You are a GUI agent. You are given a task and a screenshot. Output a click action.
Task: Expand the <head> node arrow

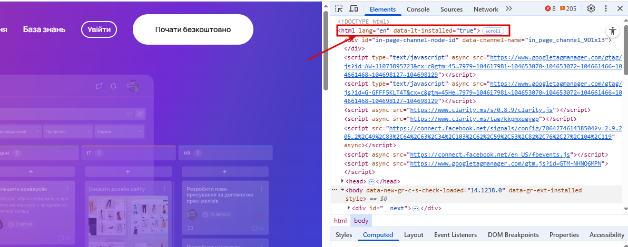point(341,181)
